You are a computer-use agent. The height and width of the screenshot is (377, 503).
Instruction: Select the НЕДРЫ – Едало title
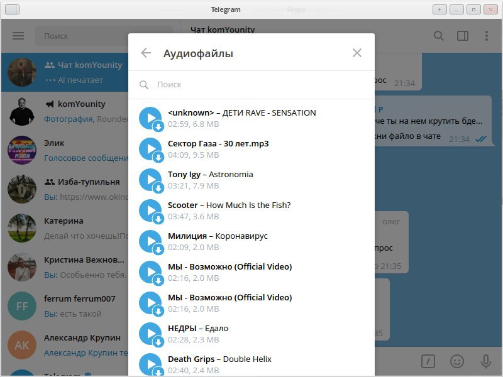pyautogui.click(x=198, y=328)
